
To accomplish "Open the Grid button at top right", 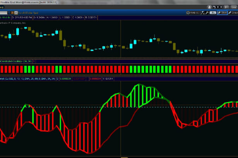I will pos(234,7).
